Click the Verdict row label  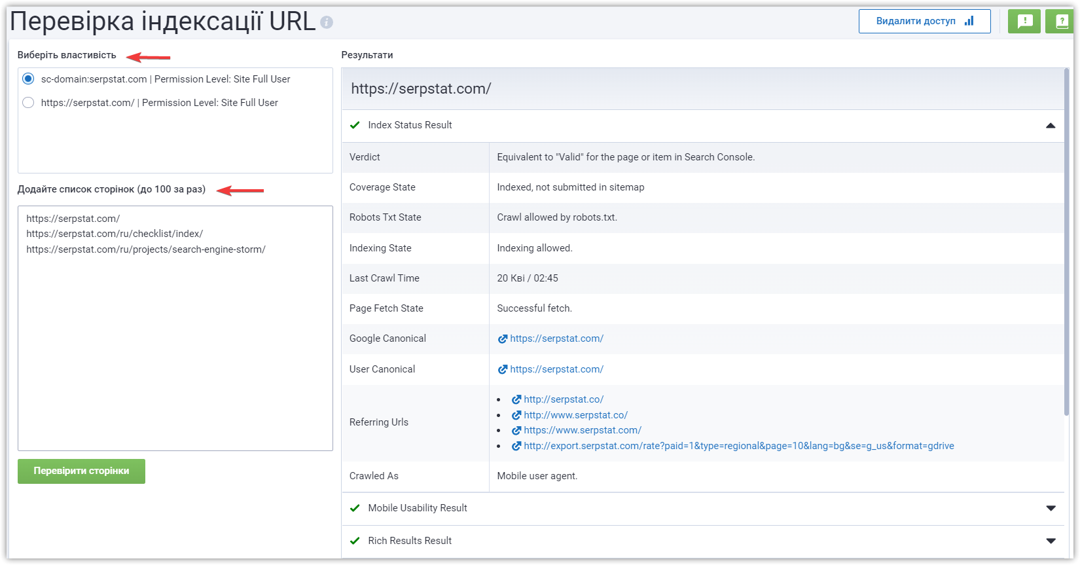365,157
